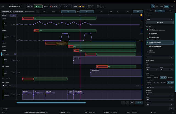Open the Rec Count-In dropdown
Viewport: 176px width, 114px height.
pos(160,95)
